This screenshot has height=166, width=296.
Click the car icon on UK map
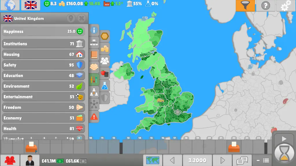pos(161,100)
